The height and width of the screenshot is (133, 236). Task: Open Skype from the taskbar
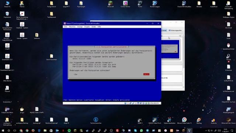click(x=135, y=130)
